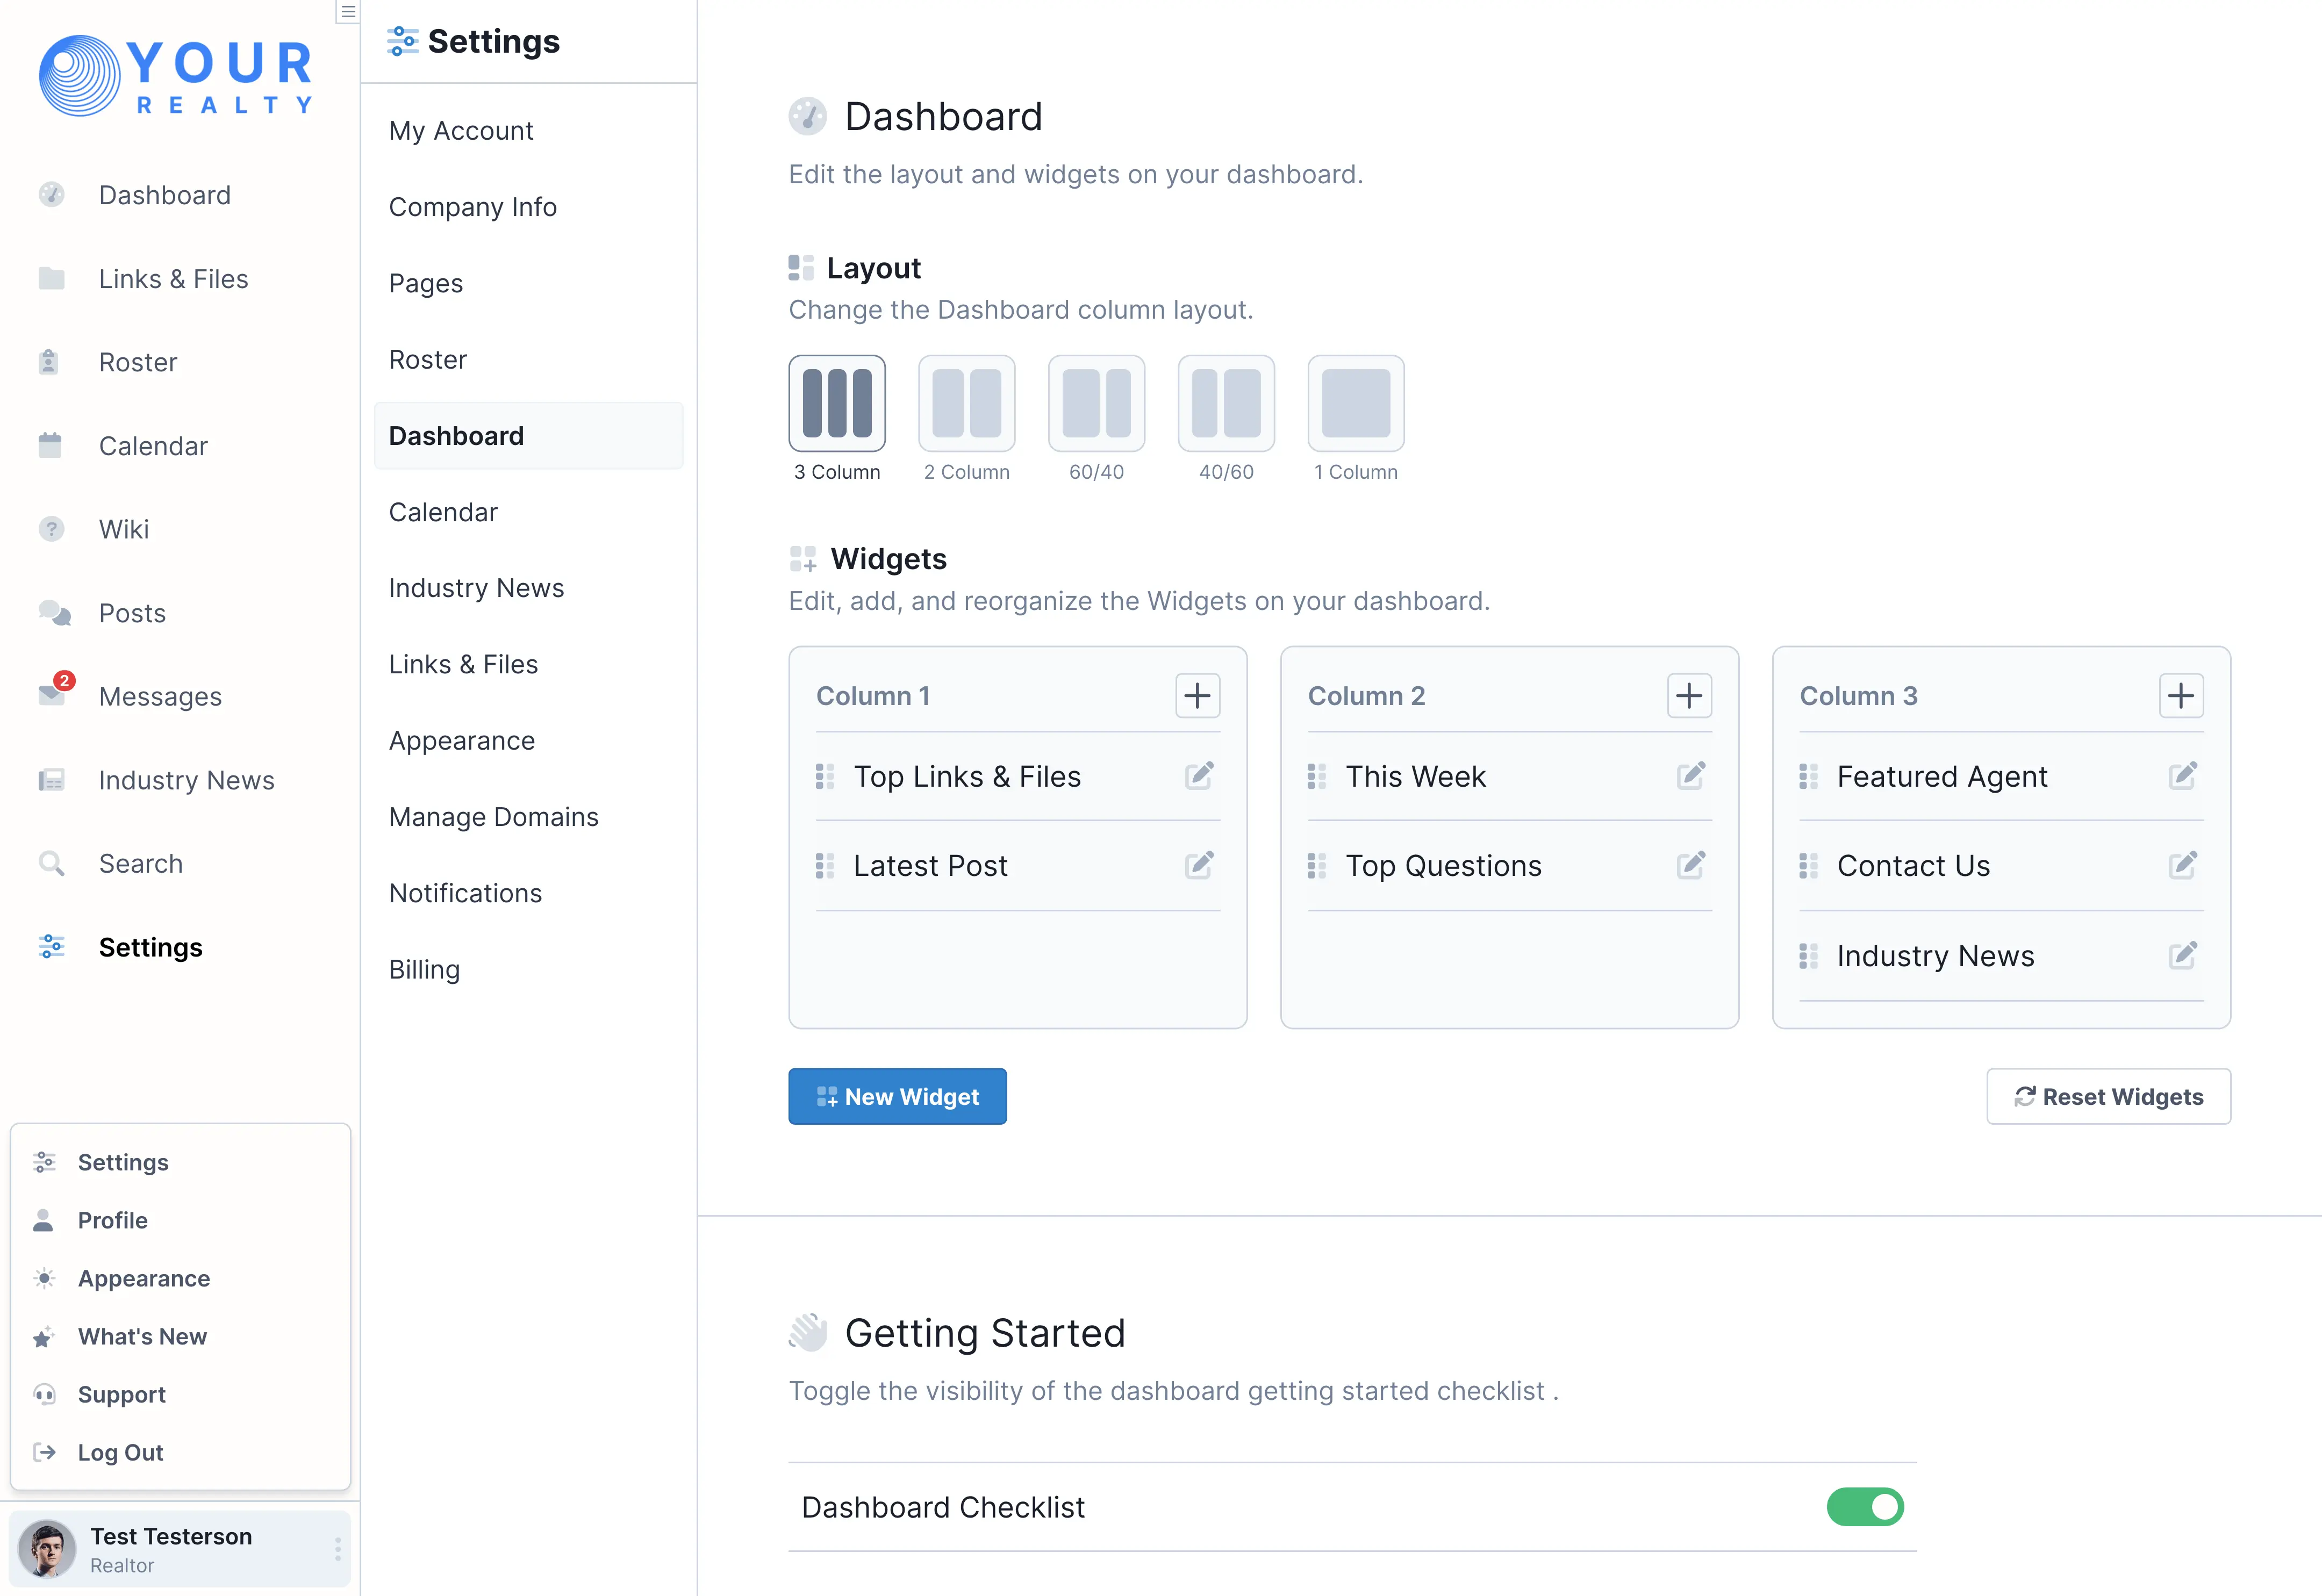Screen dimensions: 2322x1596
Task: Add a widget to Column 2
Action: click(x=1689, y=696)
